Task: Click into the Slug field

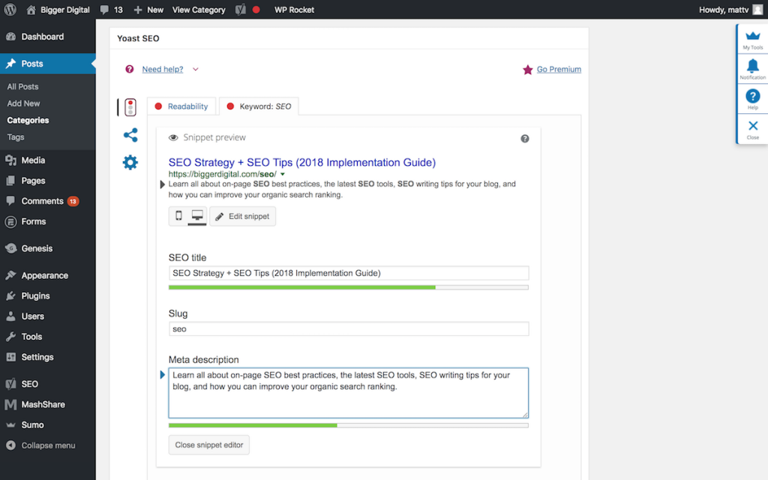Action: tap(349, 329)
